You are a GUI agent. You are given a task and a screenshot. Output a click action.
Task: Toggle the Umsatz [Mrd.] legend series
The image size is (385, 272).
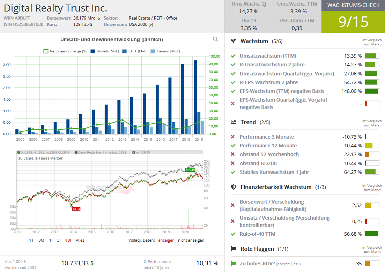coord(105,51)
